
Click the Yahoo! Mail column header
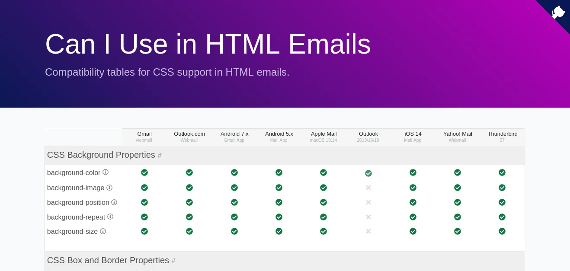pyautogui.click(x=458, y=137)
